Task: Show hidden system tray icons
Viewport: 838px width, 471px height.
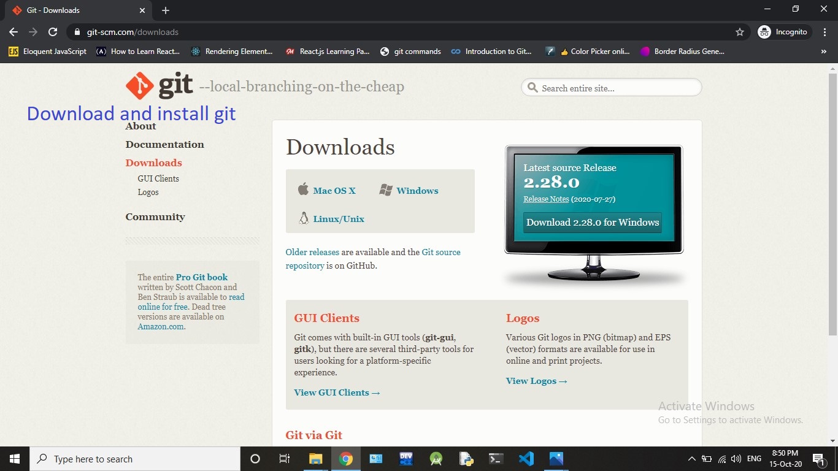Action: click(x=691, y=459)
